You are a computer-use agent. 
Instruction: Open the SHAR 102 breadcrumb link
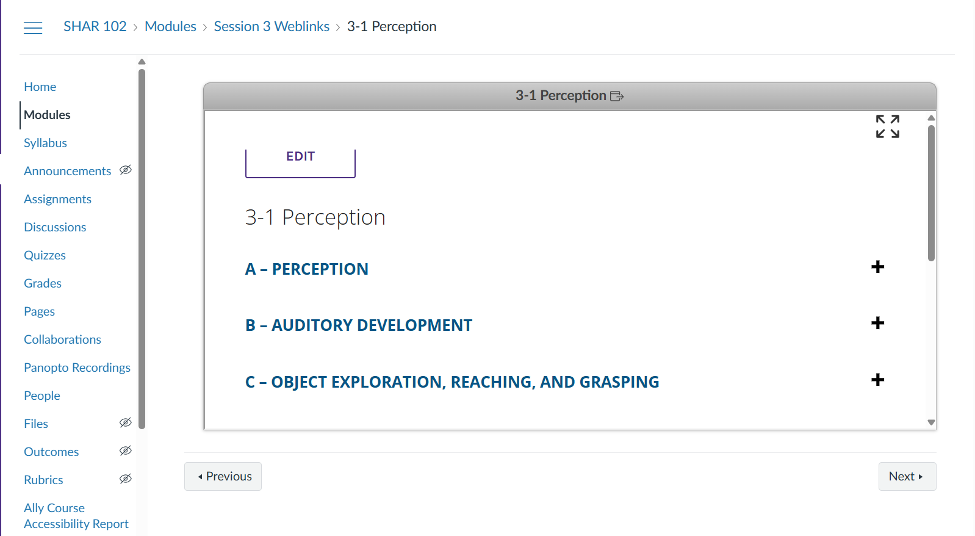point(95,27)
